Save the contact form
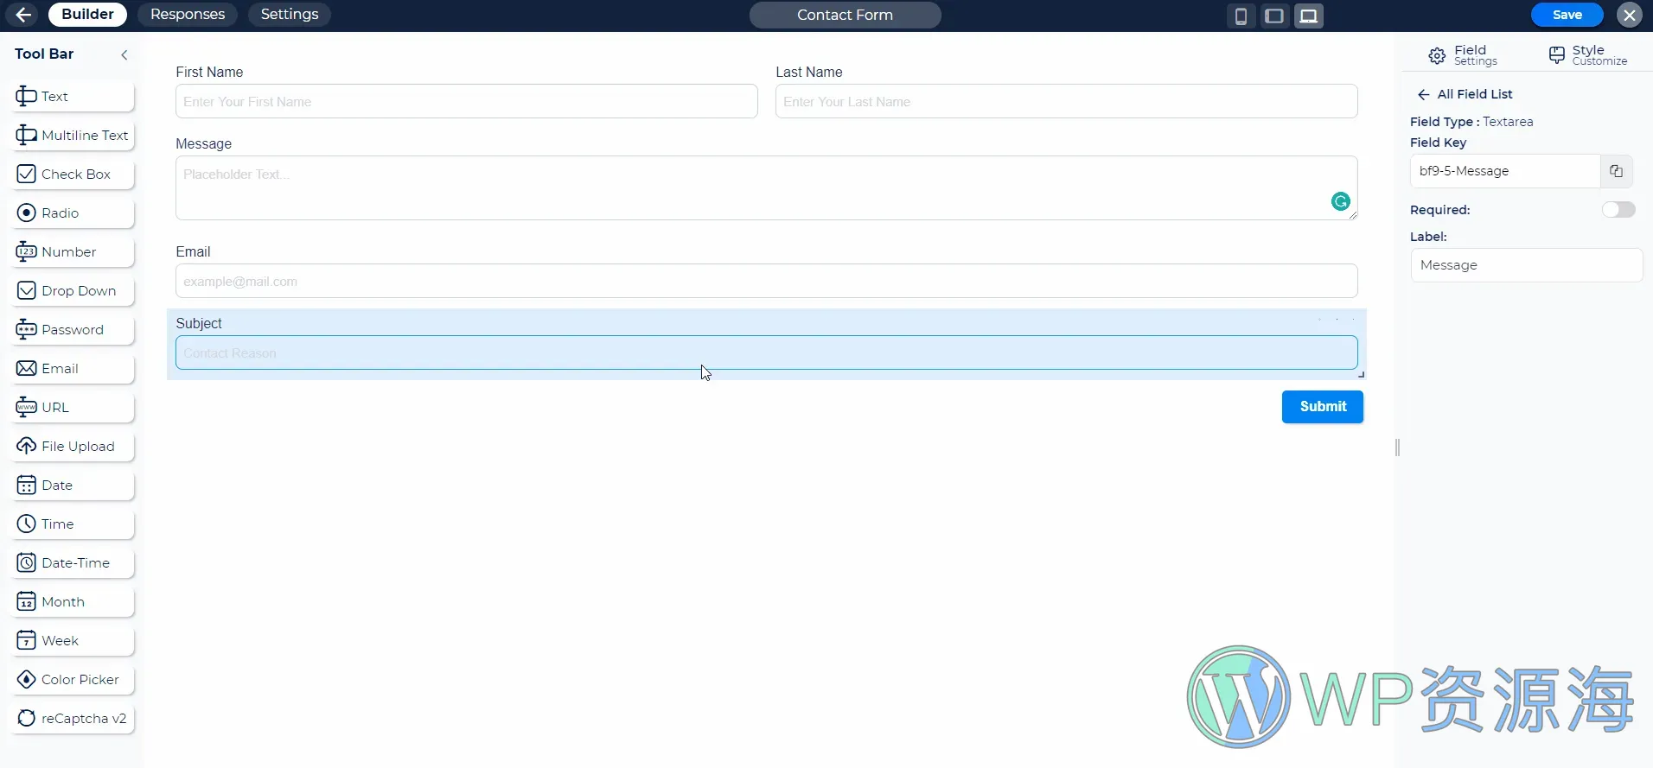 click(x=1567, y=15)
